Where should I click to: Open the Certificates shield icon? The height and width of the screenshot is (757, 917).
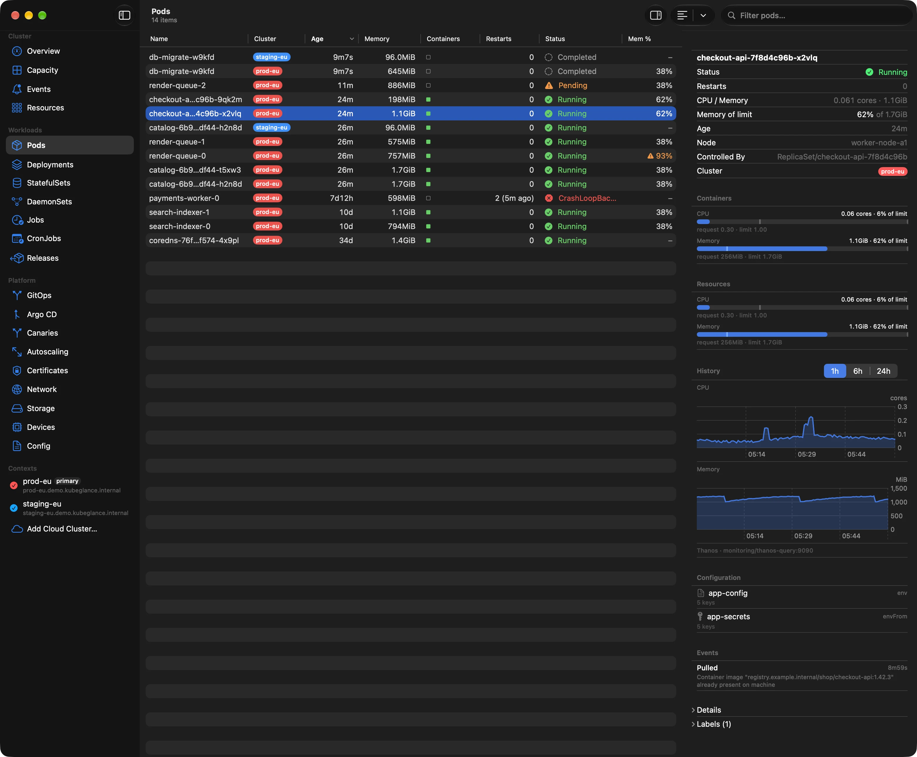click(16, 370)
